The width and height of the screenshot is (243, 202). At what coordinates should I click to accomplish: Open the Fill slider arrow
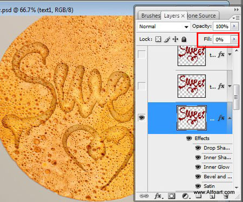pos(234,39)
